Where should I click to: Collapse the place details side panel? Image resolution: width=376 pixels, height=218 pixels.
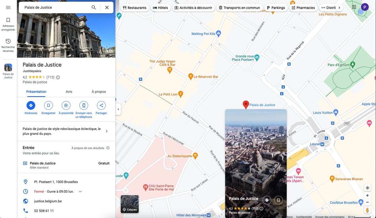click(118, 109)
